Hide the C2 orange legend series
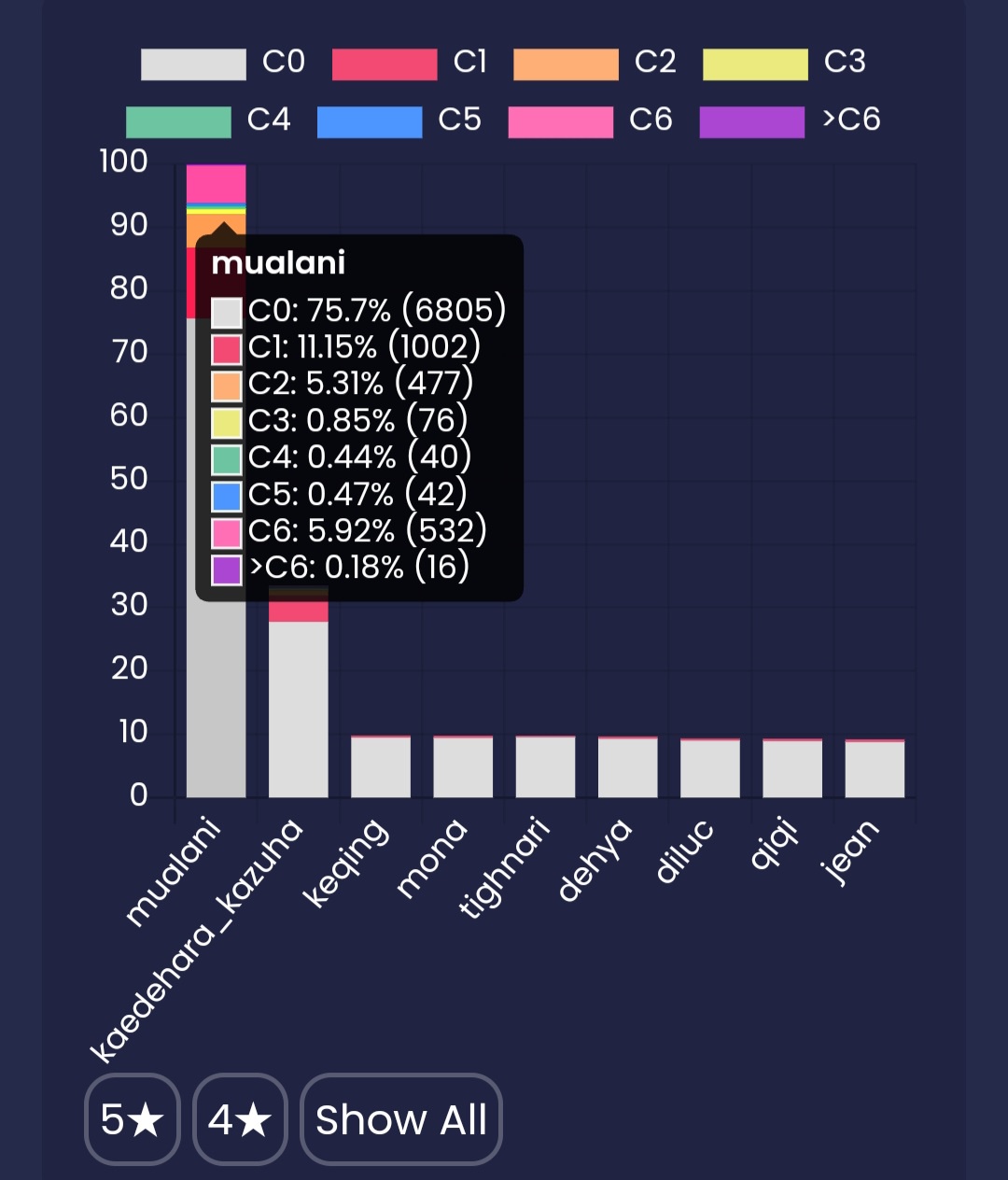1008x1180 pixels. [566, 64]
